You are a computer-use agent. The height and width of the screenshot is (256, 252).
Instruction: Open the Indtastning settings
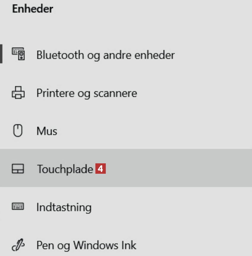coord(64,207)
